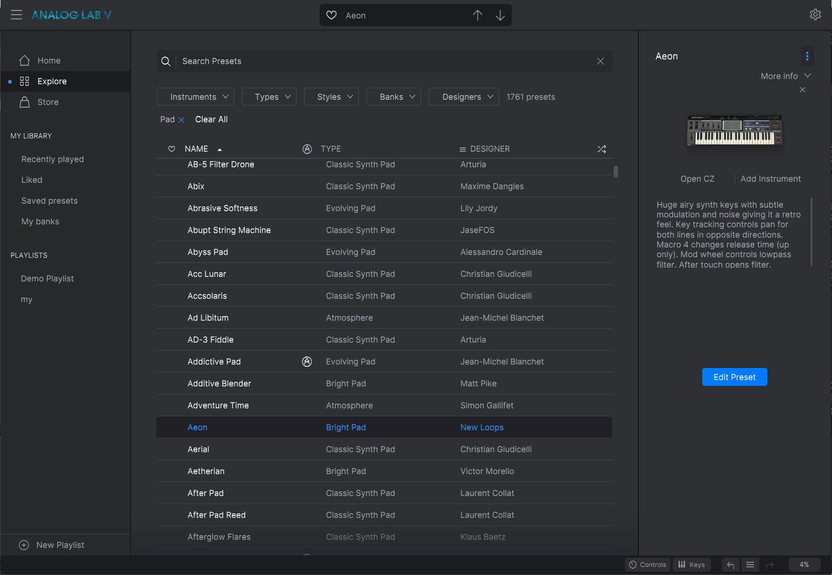Image resolution: width=832 pixels, height=575 pixels.
Task: Click the CZ synth thumbnail image
Action: click(x=734, y=130)
